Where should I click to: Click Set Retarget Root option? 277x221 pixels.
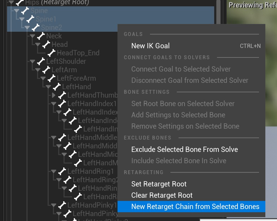coord(159,184)
